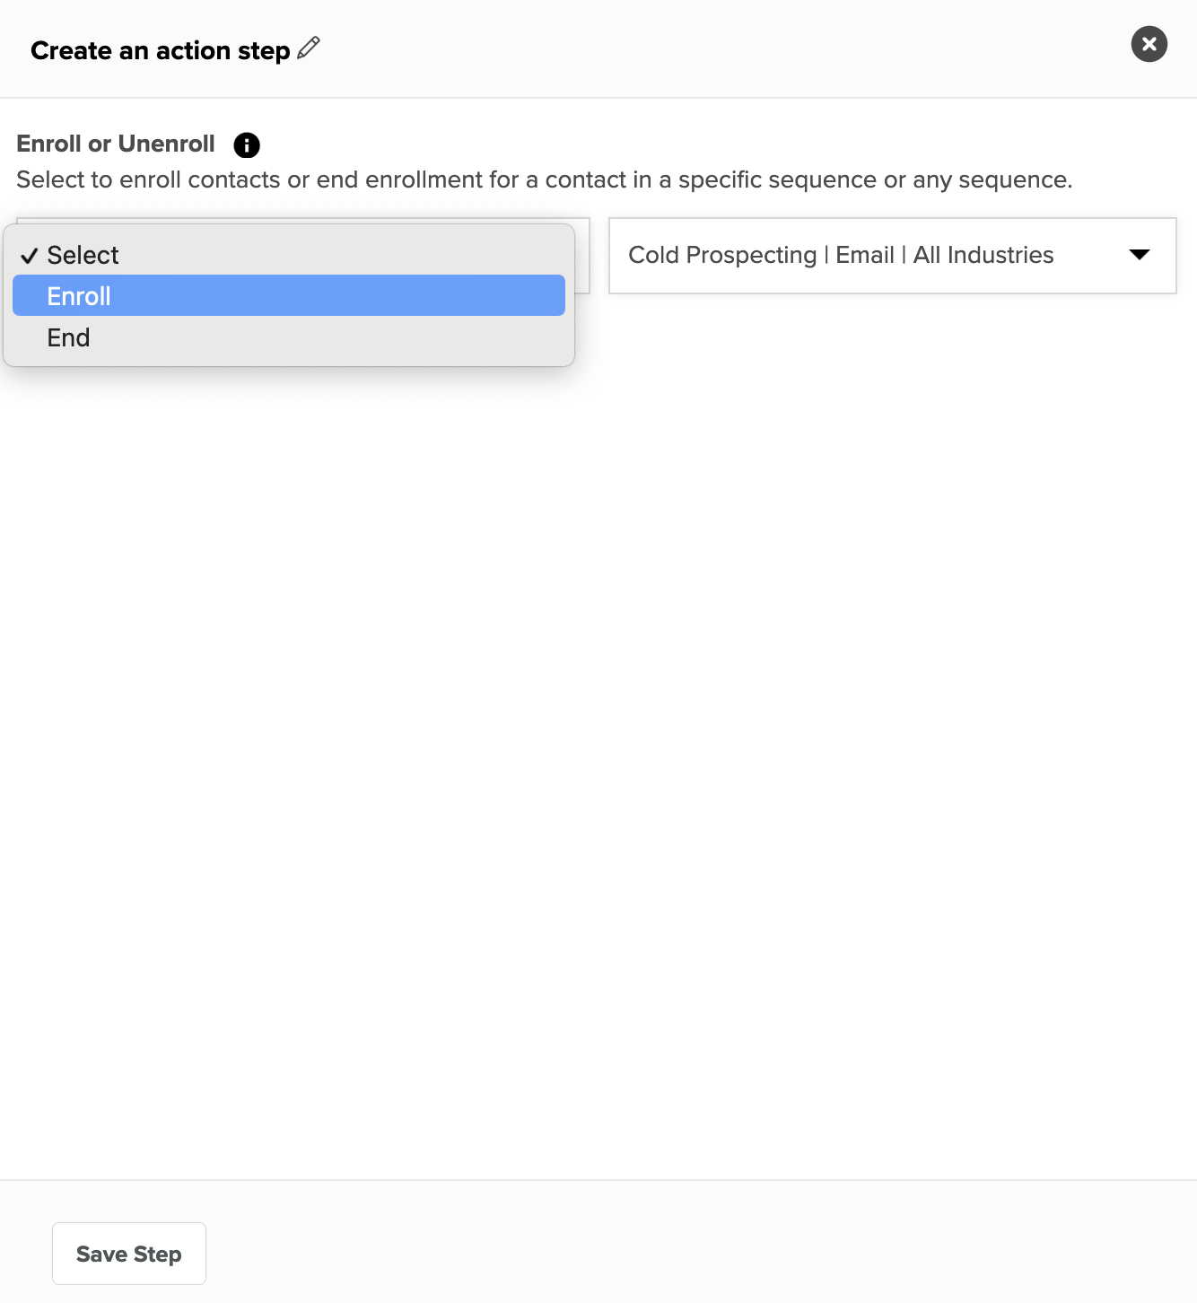1197x1303 pixels.
Task: Click the checkmark beside the Select option
Action: (x=29, y=256)
